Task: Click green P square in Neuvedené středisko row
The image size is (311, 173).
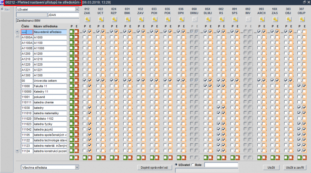Action: tap(72, 32)
